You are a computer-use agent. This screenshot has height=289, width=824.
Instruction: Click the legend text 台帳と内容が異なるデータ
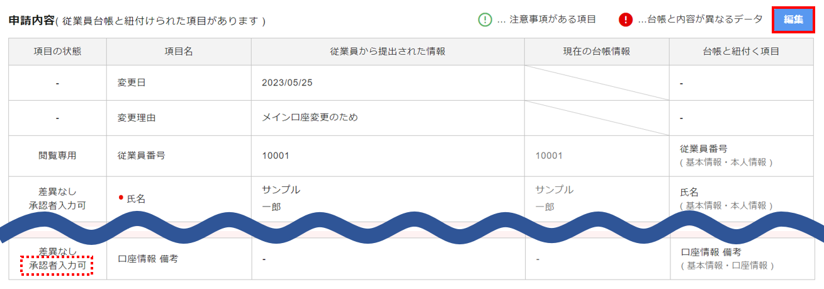(700, 20)
